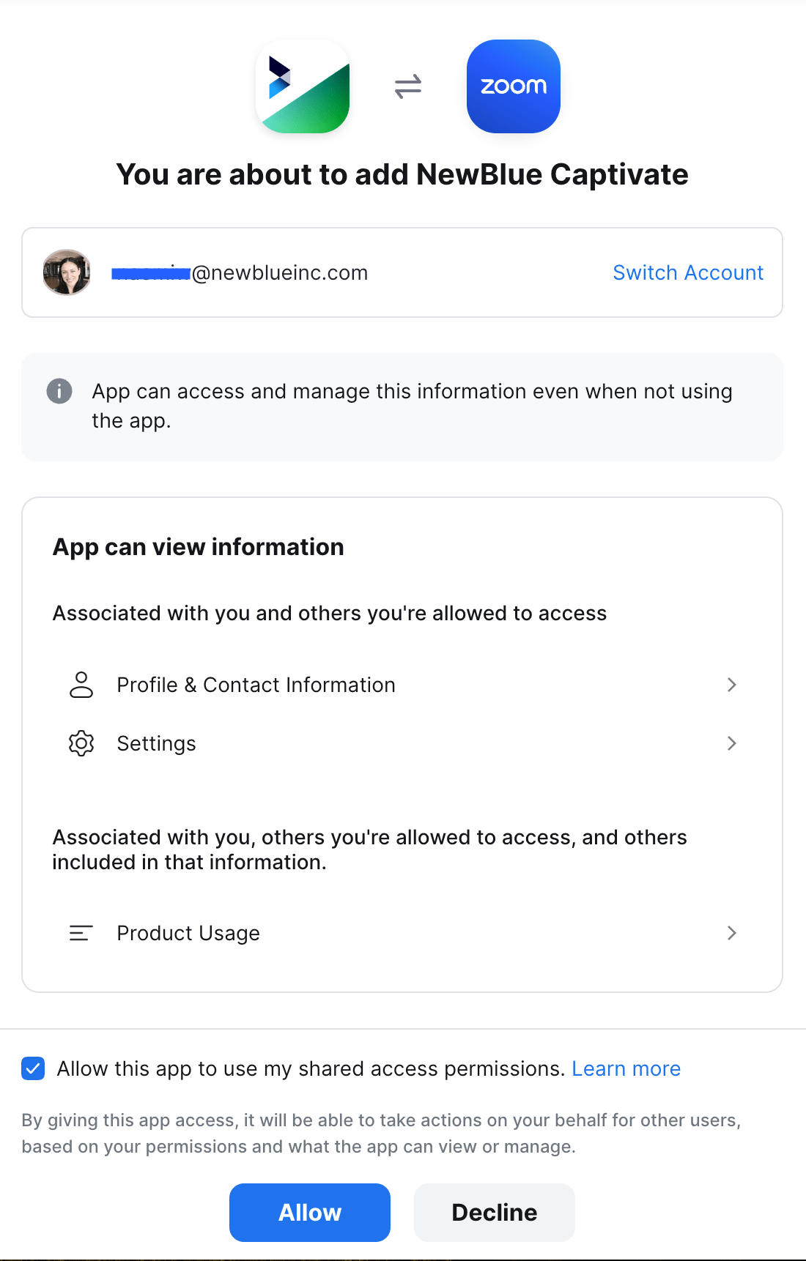This screenshot has width=806, height=1261.
Task: Click the NewBlue Captivate app icon
Action: (303, 86)
